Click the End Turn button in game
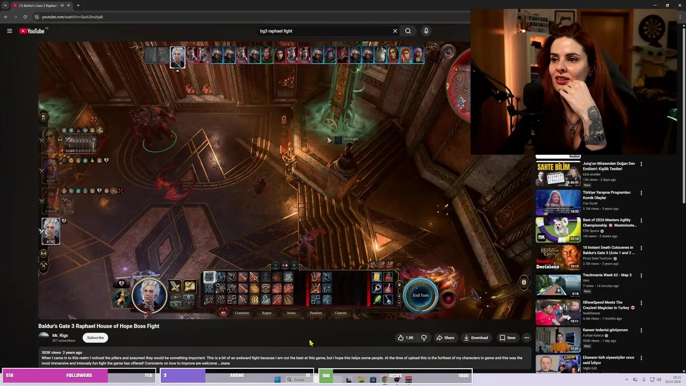Screen dimensions: 686x386 420,295
